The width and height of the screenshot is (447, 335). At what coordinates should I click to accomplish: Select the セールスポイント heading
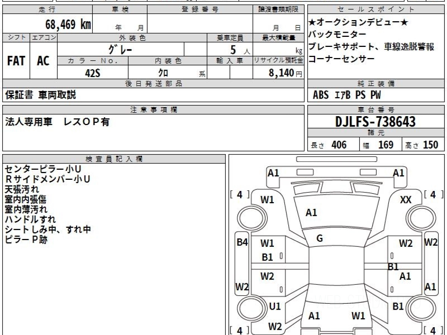coord(376,10)
